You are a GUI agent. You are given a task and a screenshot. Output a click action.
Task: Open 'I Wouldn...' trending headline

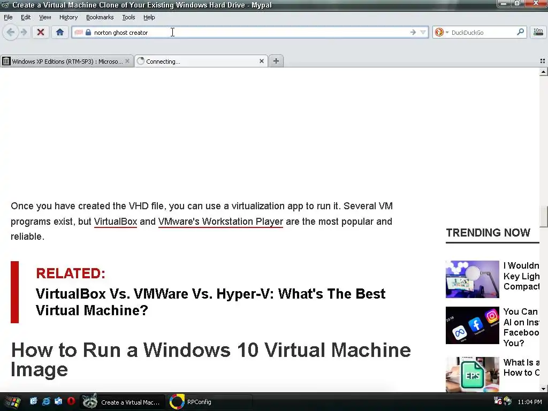click(521, 276)
